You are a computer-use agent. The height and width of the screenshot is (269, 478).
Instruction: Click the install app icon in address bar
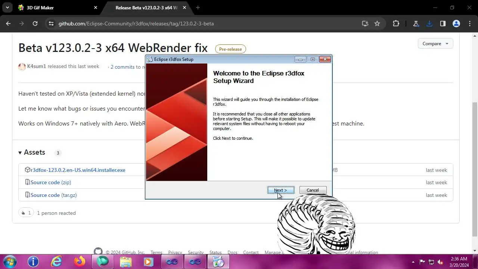click(365, 24)
